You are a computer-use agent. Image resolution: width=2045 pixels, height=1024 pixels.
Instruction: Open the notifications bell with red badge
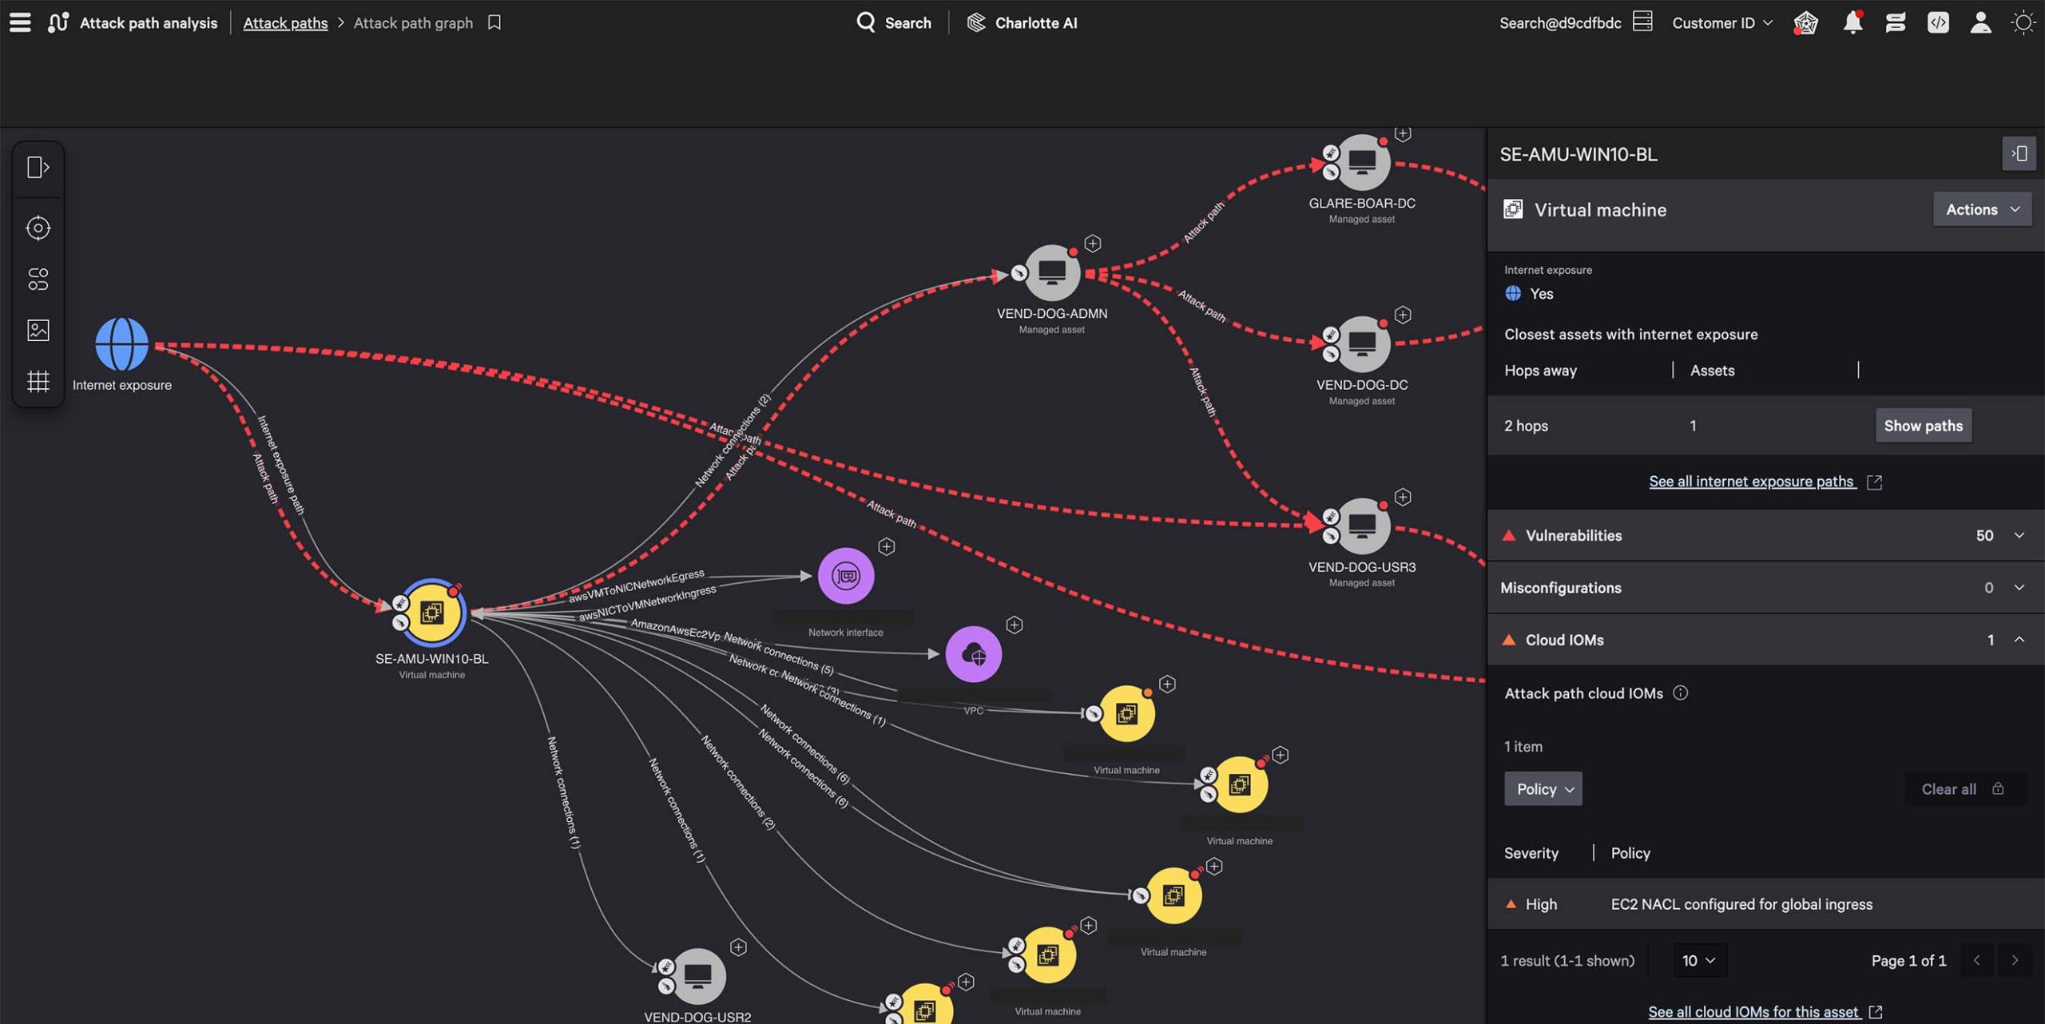[1852, 22]
